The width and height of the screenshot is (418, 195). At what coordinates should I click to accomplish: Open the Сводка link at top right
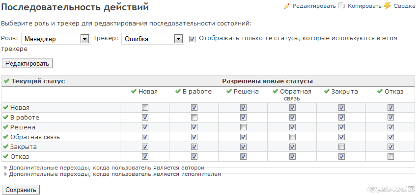(x=404, y=6)
